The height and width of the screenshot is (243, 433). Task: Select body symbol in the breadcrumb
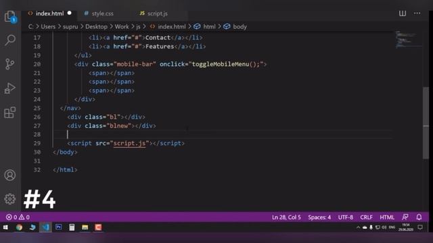tap(240, 27)
